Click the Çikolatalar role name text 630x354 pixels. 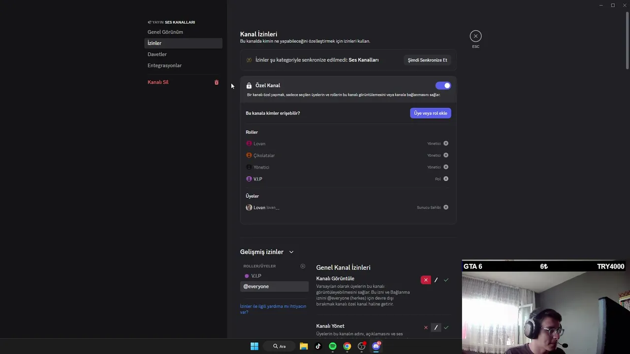[x=264, y=155]
